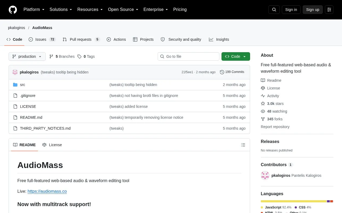The height and width of the screenshot is (213, 342).
Task: Open the README outline list icon
Action: click(243, 145)
